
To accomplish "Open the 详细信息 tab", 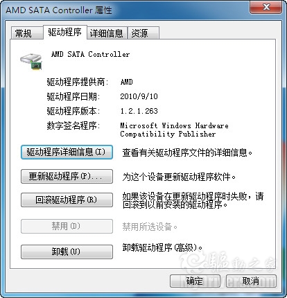I will (107, 33).
